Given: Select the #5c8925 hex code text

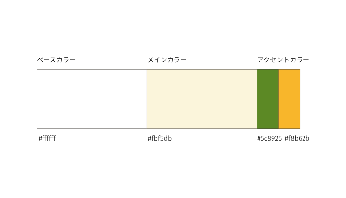Looking at the screenshot, I should 269,138.
